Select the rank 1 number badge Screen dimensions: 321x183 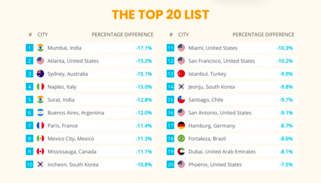pyautogui.click(x=30, y=48)
